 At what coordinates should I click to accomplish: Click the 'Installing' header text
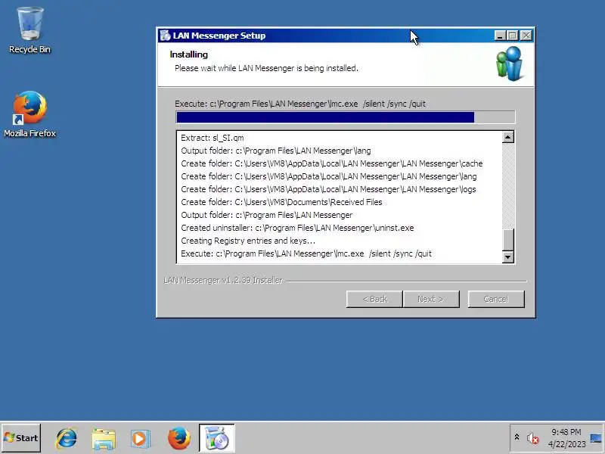tap(188, 54)
